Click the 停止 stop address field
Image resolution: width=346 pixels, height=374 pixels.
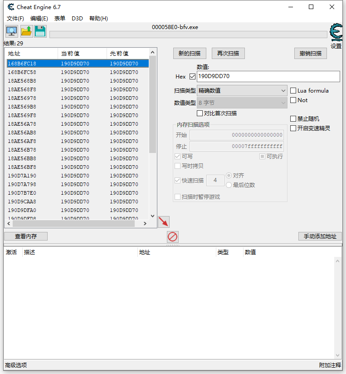coord(237,146)
